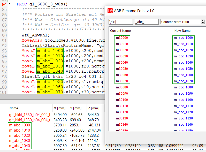
Task: Select point glt_hkki_1330_b04_004_l in table
Action: click(29, 115)
